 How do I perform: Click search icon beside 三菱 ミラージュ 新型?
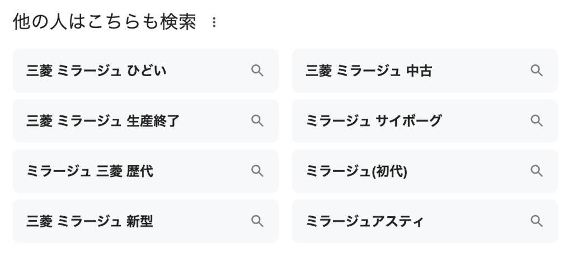tap(257, 221)
